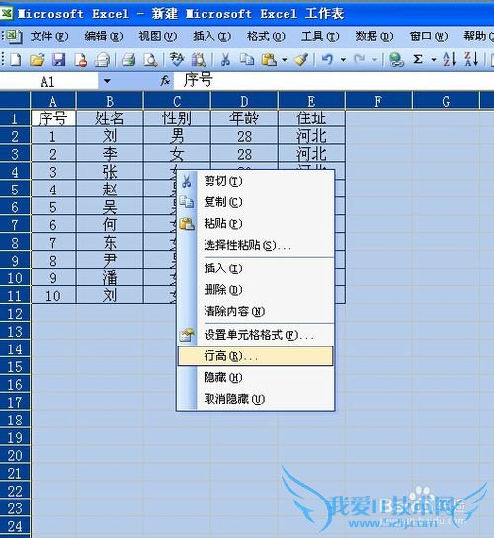494x538 pixels.
Task: Select 行高(R)... in the context menu
Action: click(x=256, y=356)
